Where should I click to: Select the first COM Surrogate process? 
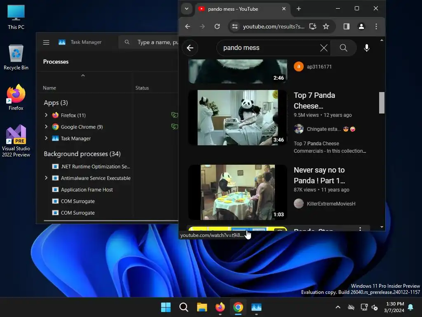coord(77,201)
